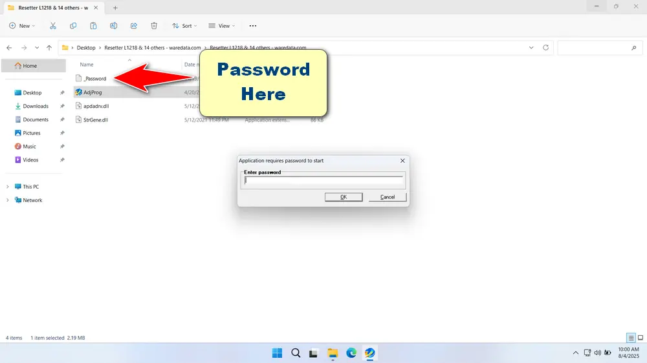
Task: Refresh the current folder view
Action: pos(545,48)
